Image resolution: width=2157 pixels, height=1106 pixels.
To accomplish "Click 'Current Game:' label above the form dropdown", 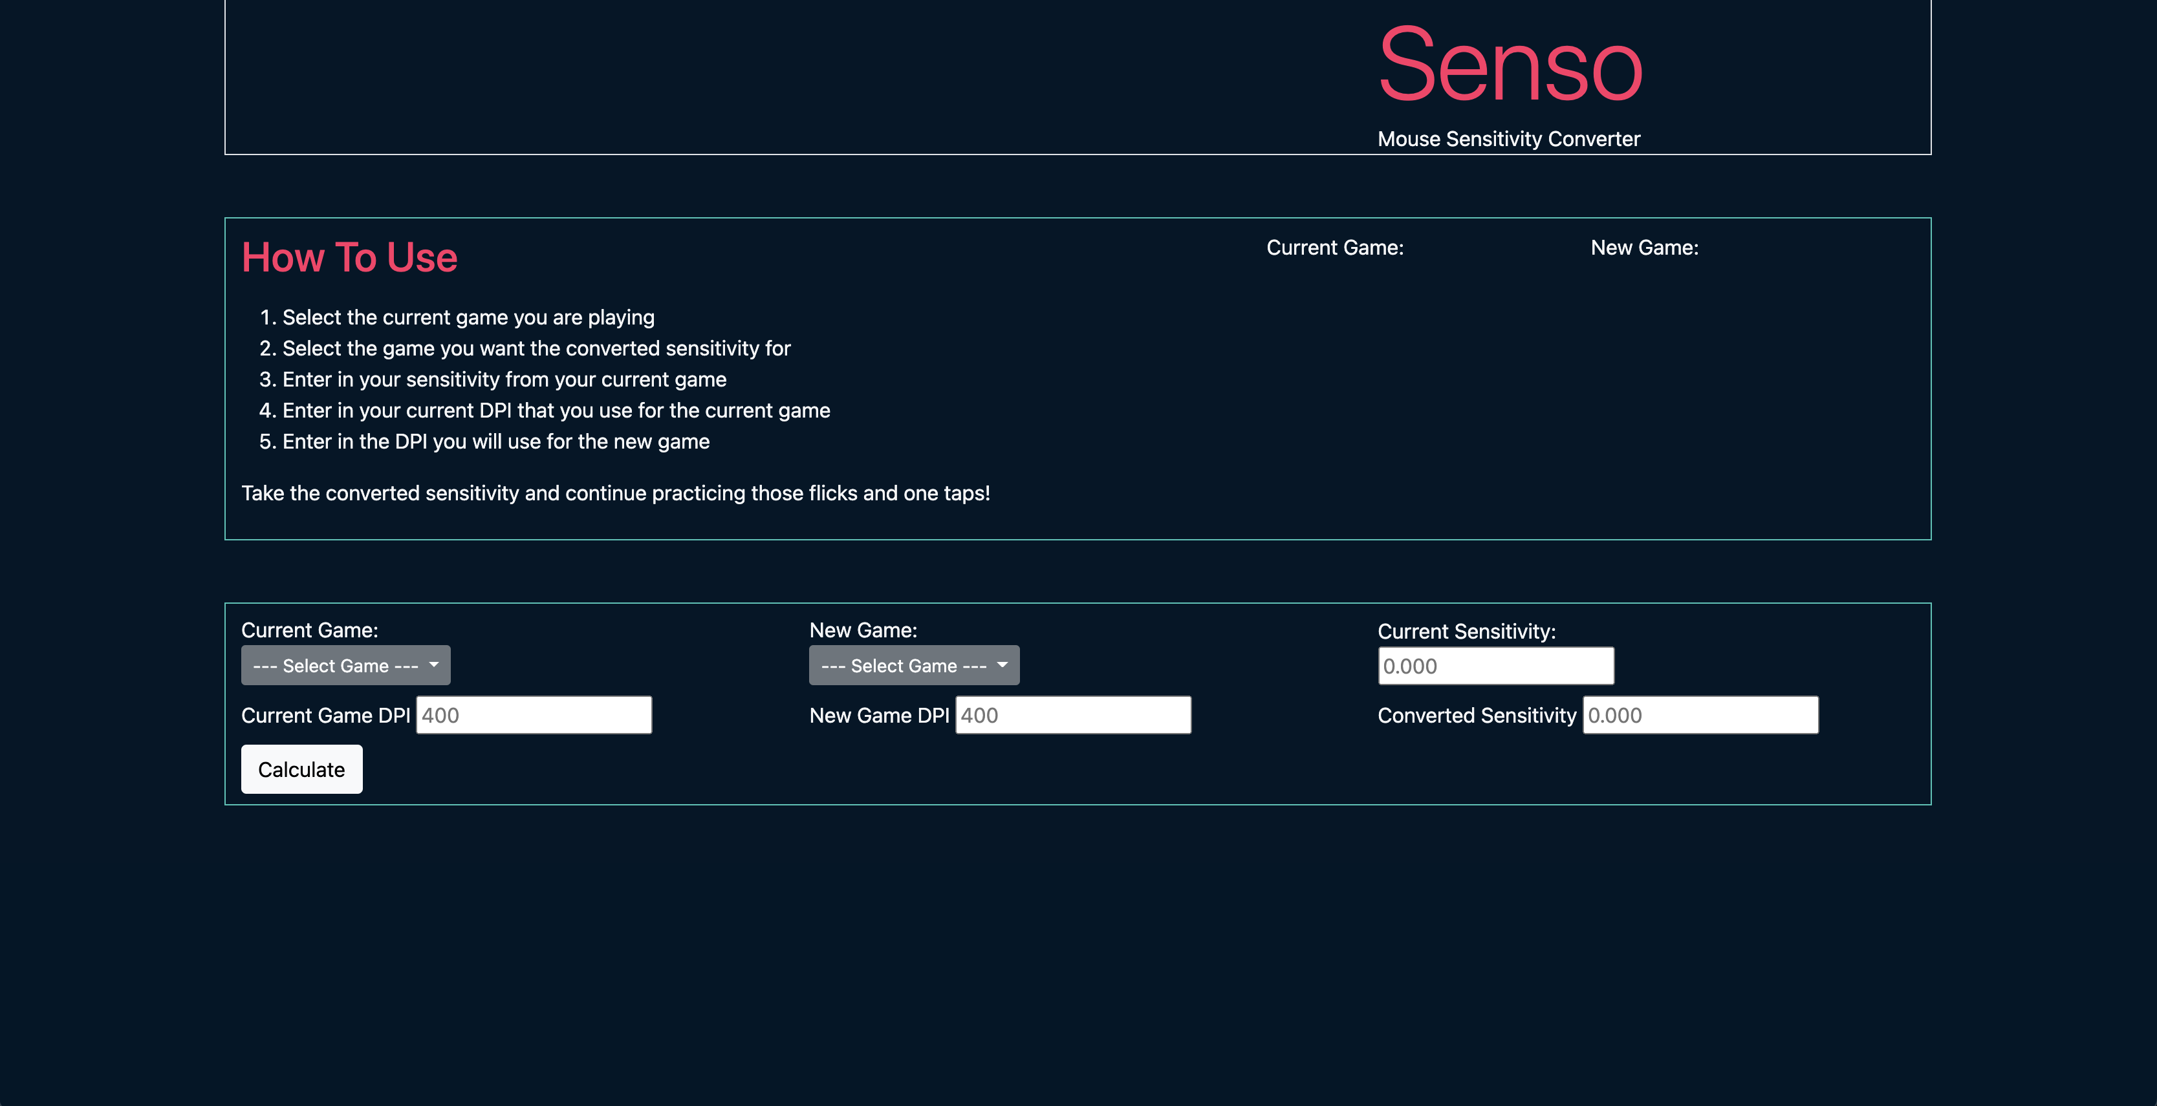I will (x=310, y=630).
